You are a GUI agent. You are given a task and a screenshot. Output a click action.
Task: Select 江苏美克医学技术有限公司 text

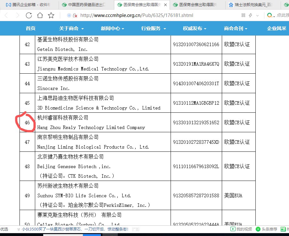point(68,59)
